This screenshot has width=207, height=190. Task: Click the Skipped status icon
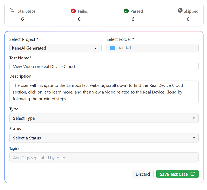(x=180, y=10)
